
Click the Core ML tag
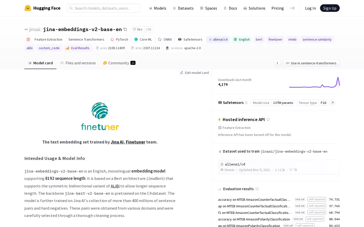[143, 39]
